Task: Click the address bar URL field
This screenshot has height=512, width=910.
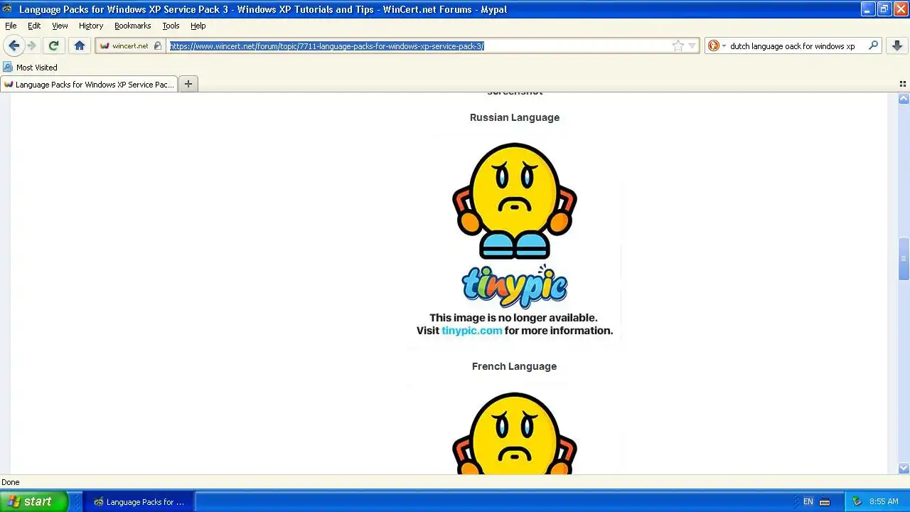Action: (x=418, y=46)
